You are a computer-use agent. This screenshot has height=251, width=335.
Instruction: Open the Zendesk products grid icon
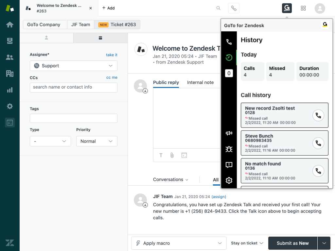tap(303, 8)
